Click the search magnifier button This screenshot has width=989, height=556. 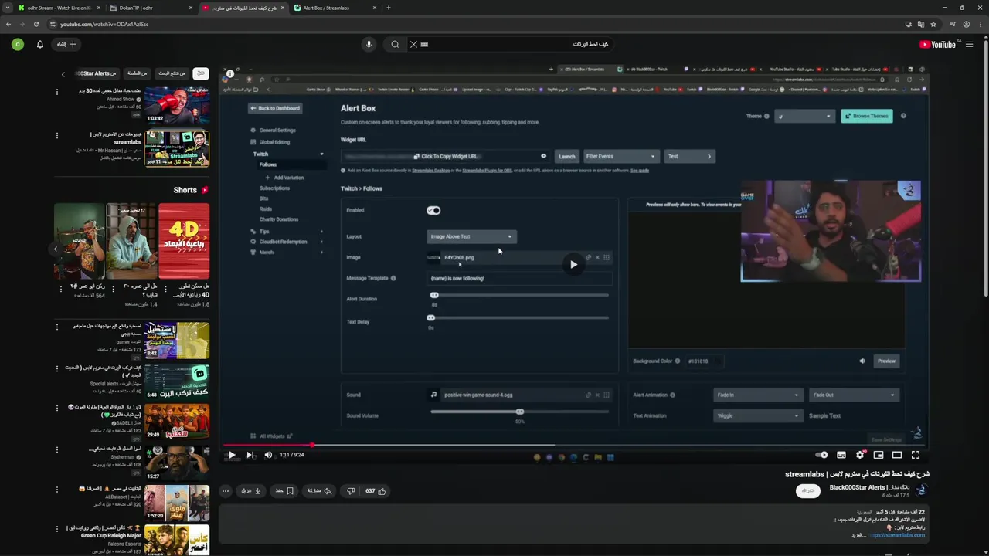point(395,44)
